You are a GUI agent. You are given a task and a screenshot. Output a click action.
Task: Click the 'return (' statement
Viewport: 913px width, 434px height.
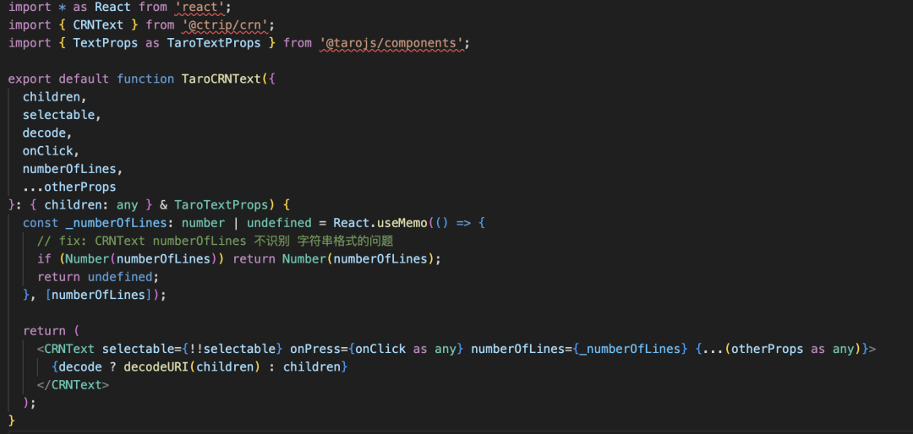(x=52, y=331)
